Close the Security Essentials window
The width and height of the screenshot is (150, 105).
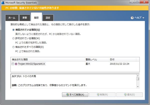point(144,2)
